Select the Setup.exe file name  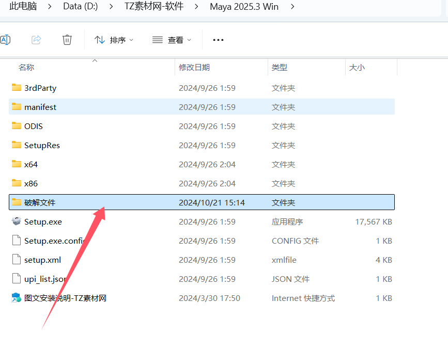(x=43, y=222)
